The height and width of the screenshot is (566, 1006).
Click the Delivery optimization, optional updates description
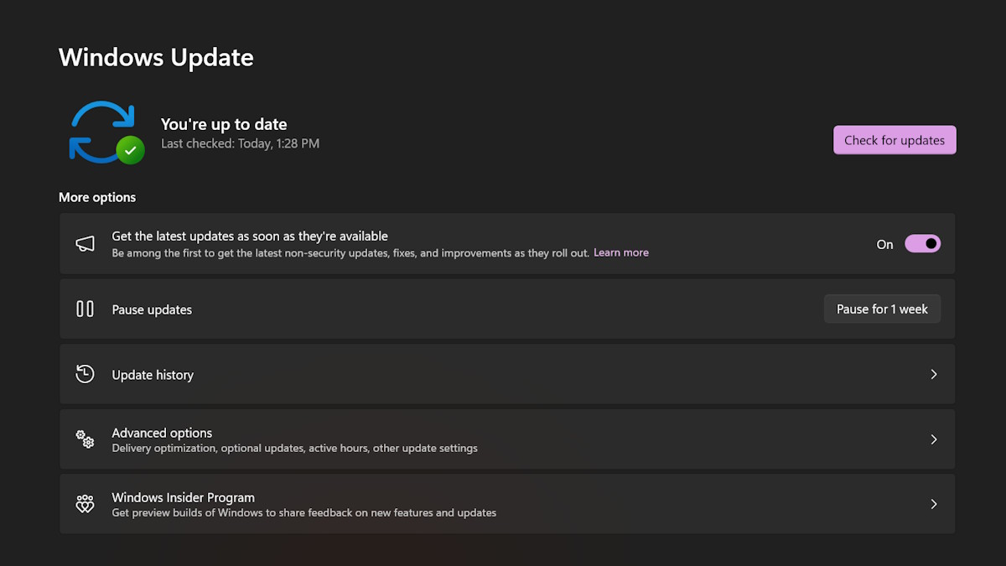[x=295, y=448]
